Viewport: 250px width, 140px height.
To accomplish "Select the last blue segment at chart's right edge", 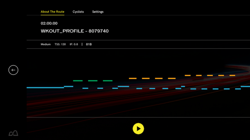I will (245, 86).
